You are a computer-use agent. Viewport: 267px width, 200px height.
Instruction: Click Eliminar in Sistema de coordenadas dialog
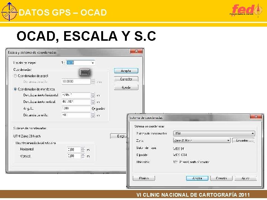point(144,178)
